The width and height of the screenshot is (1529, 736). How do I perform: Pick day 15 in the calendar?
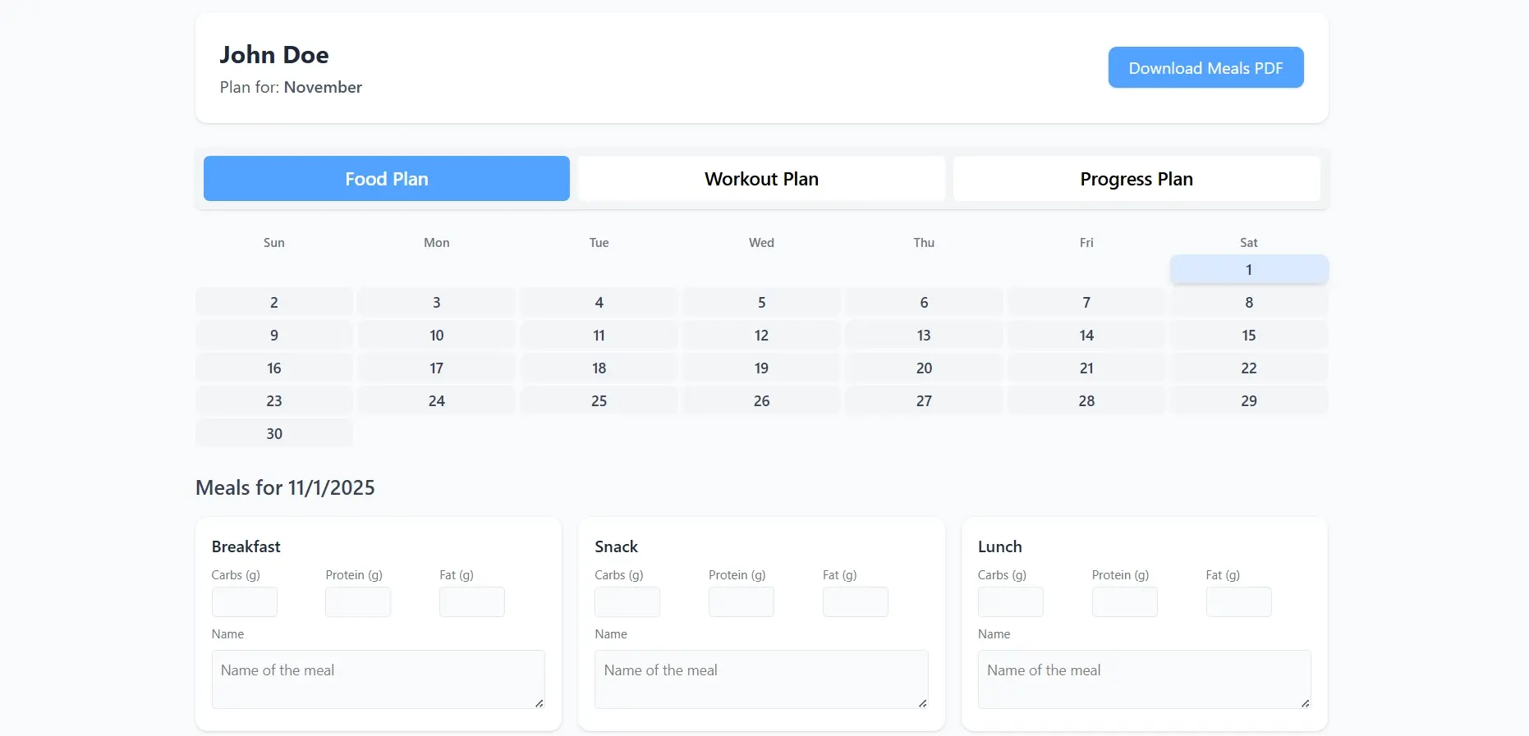(1248, 336)
